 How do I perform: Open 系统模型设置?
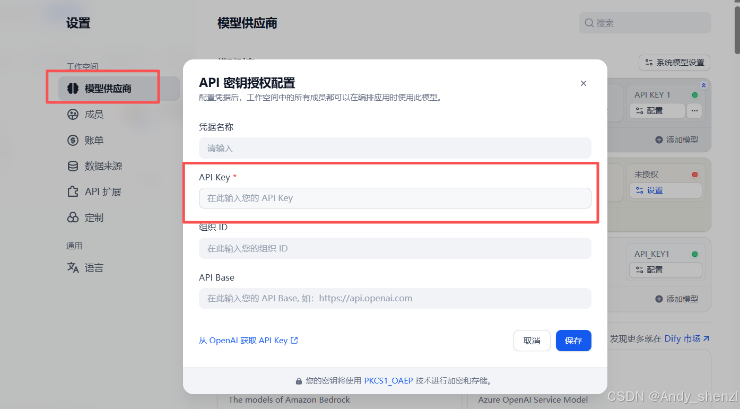674,63
